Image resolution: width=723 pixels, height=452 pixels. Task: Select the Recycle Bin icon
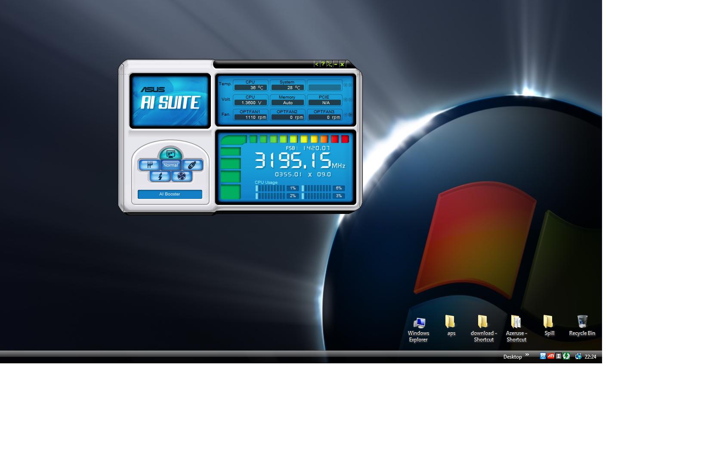[582, 326]
